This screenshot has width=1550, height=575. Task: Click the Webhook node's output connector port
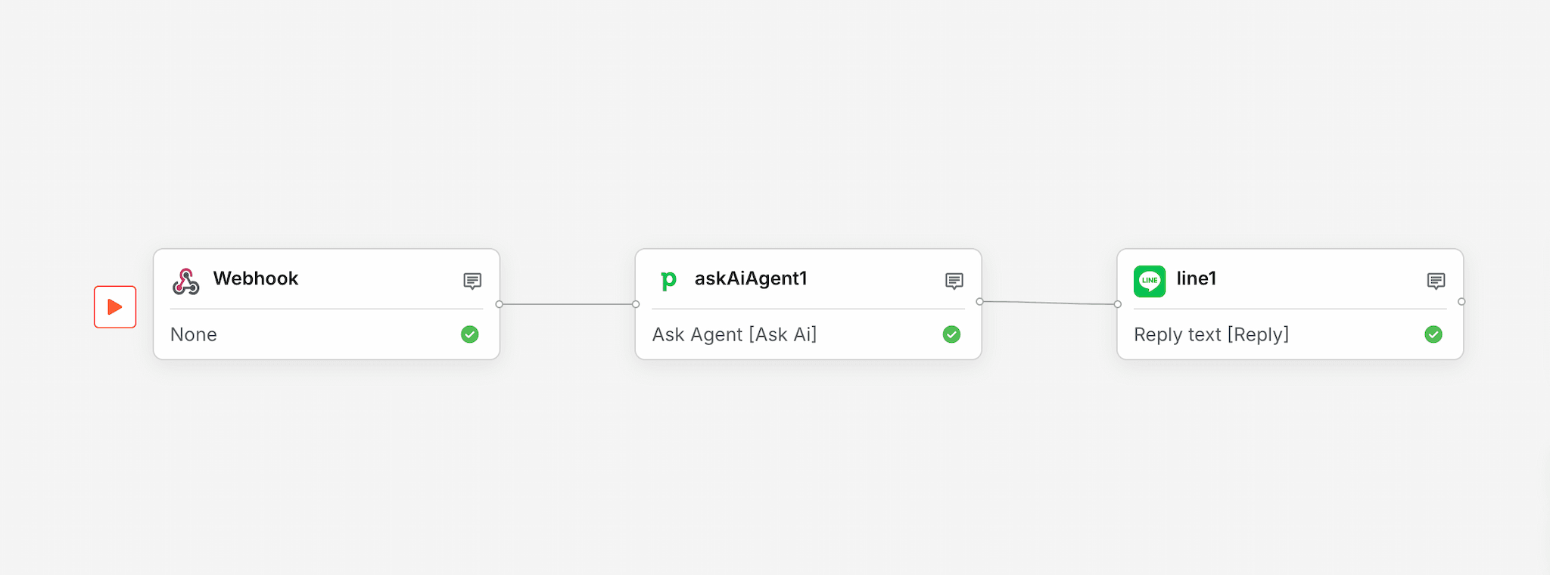point(500,304)
